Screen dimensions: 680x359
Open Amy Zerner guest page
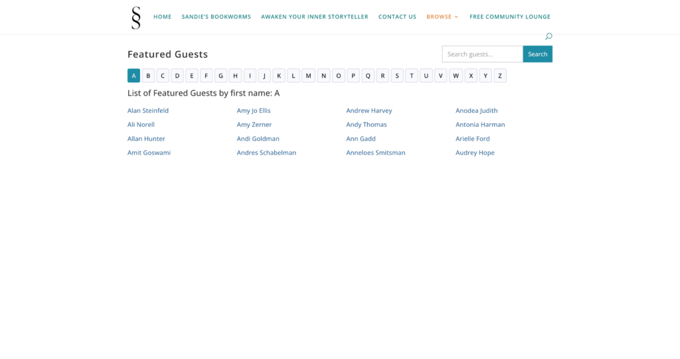pos(254,125)
